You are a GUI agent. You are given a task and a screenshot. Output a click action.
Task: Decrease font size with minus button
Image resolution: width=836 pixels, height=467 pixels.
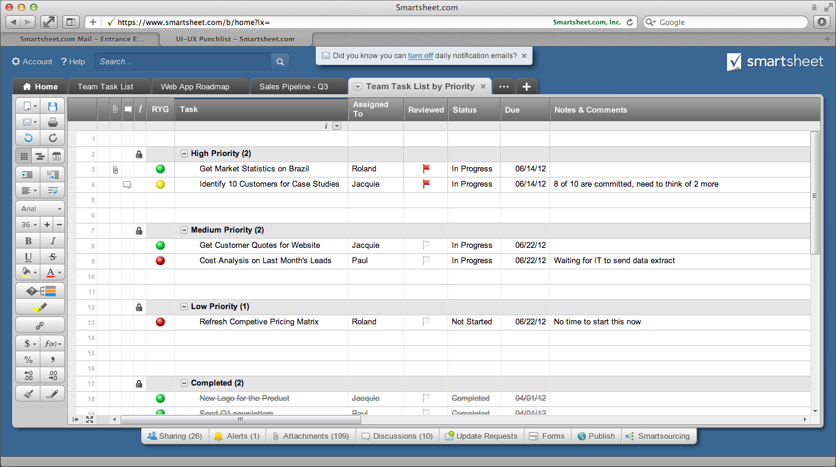(59, 225)
